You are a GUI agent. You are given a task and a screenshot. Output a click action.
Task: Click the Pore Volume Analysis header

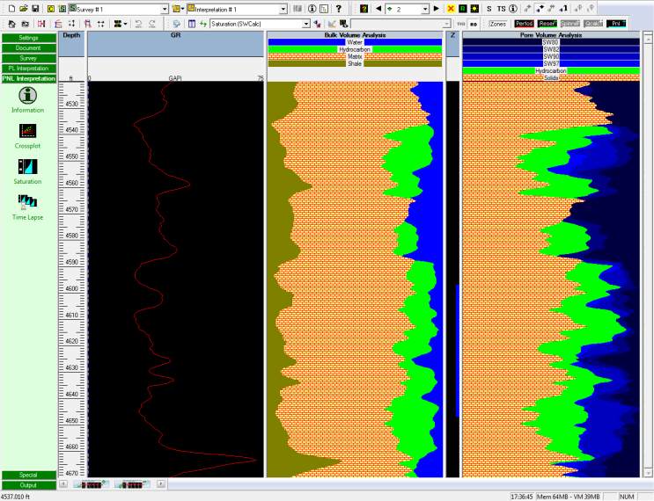551,35
